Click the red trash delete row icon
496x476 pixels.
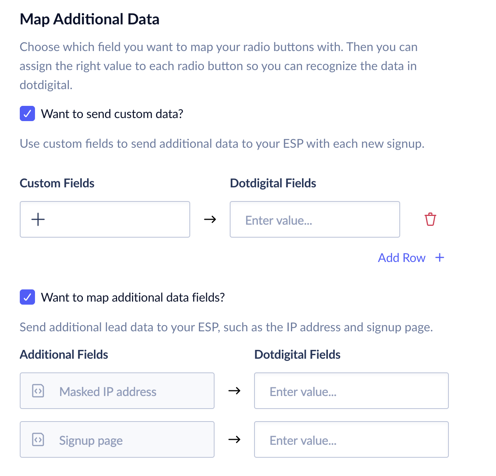tap(430, 219)
